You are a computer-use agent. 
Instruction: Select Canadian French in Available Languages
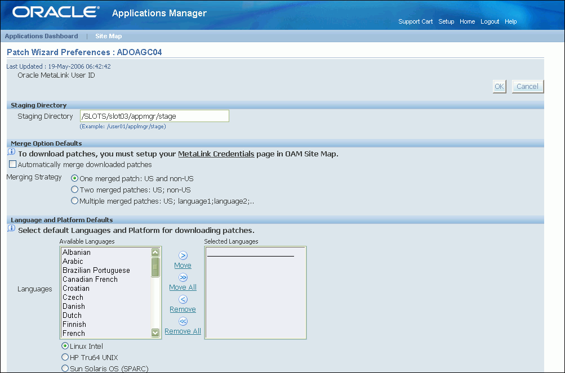(106, 279)
